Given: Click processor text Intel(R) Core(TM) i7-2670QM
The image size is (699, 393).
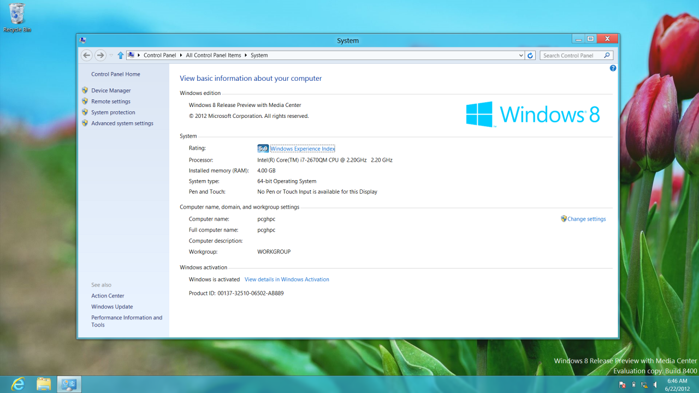Looking at the screenshot, I should [325, 160].
